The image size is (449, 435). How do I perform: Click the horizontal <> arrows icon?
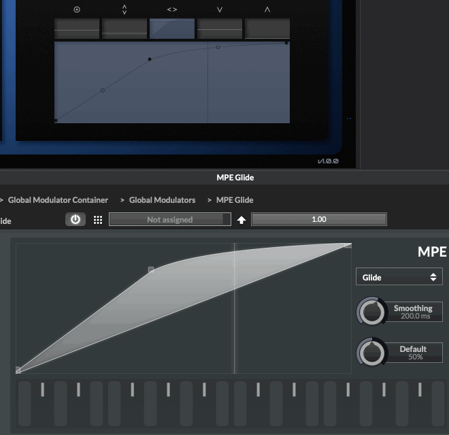[x=172, y=10]
